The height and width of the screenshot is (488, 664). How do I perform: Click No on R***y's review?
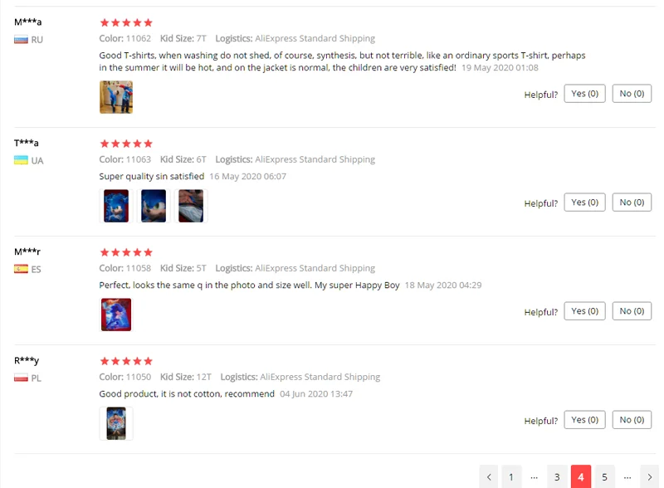point(632,420)
